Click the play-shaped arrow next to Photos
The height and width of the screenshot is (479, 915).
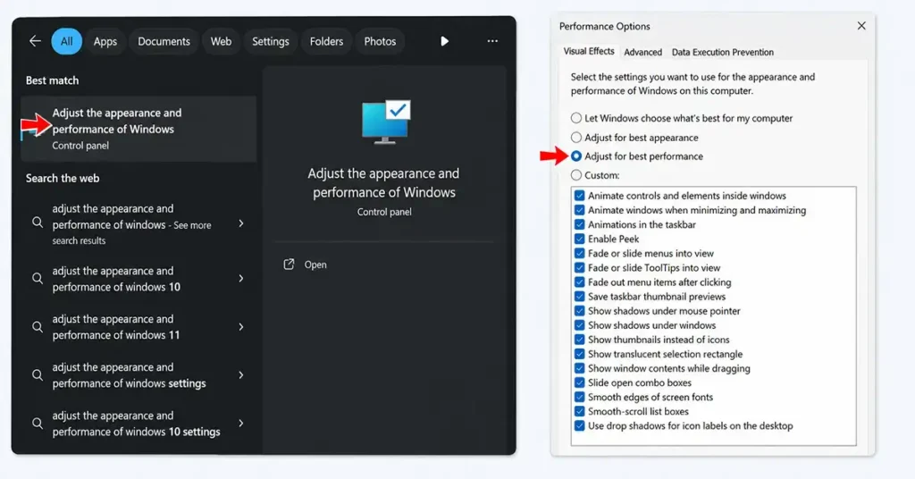[x=445, y=41]
